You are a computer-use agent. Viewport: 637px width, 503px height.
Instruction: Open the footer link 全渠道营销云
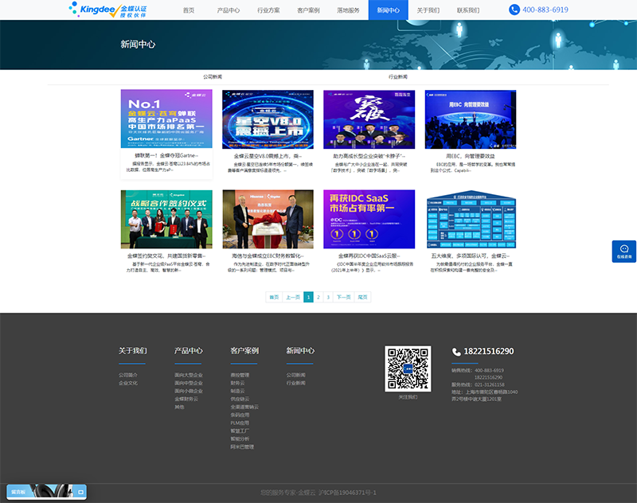pyautogui.click(x=244, y=407)
